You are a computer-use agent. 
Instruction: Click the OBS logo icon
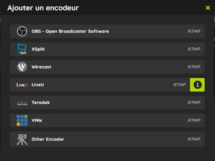pos(22,31)
